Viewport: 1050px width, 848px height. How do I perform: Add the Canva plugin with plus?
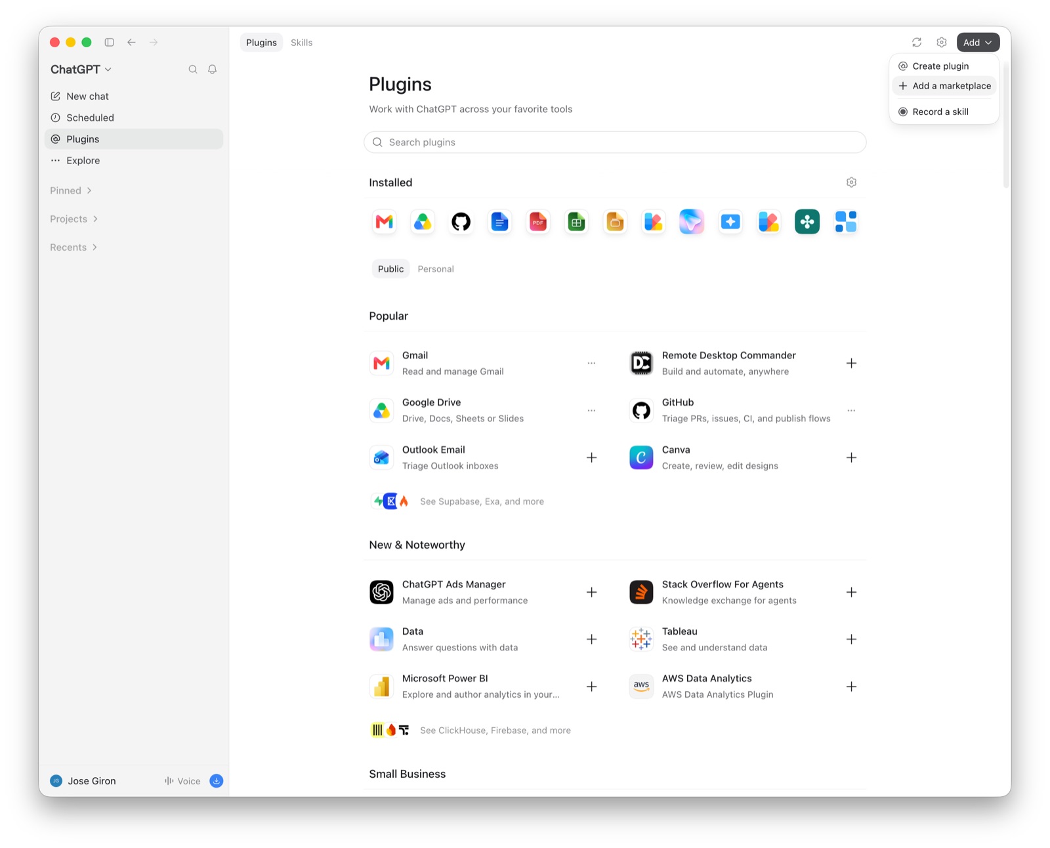tap(851, 457)
